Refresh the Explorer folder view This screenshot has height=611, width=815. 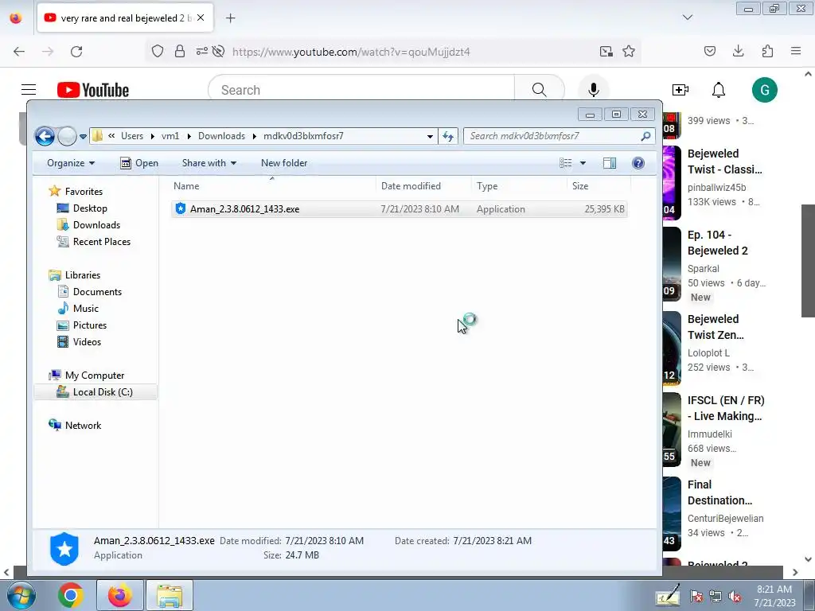tap(448, 137)
